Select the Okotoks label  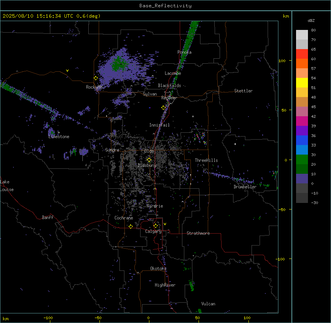(158, 269)
